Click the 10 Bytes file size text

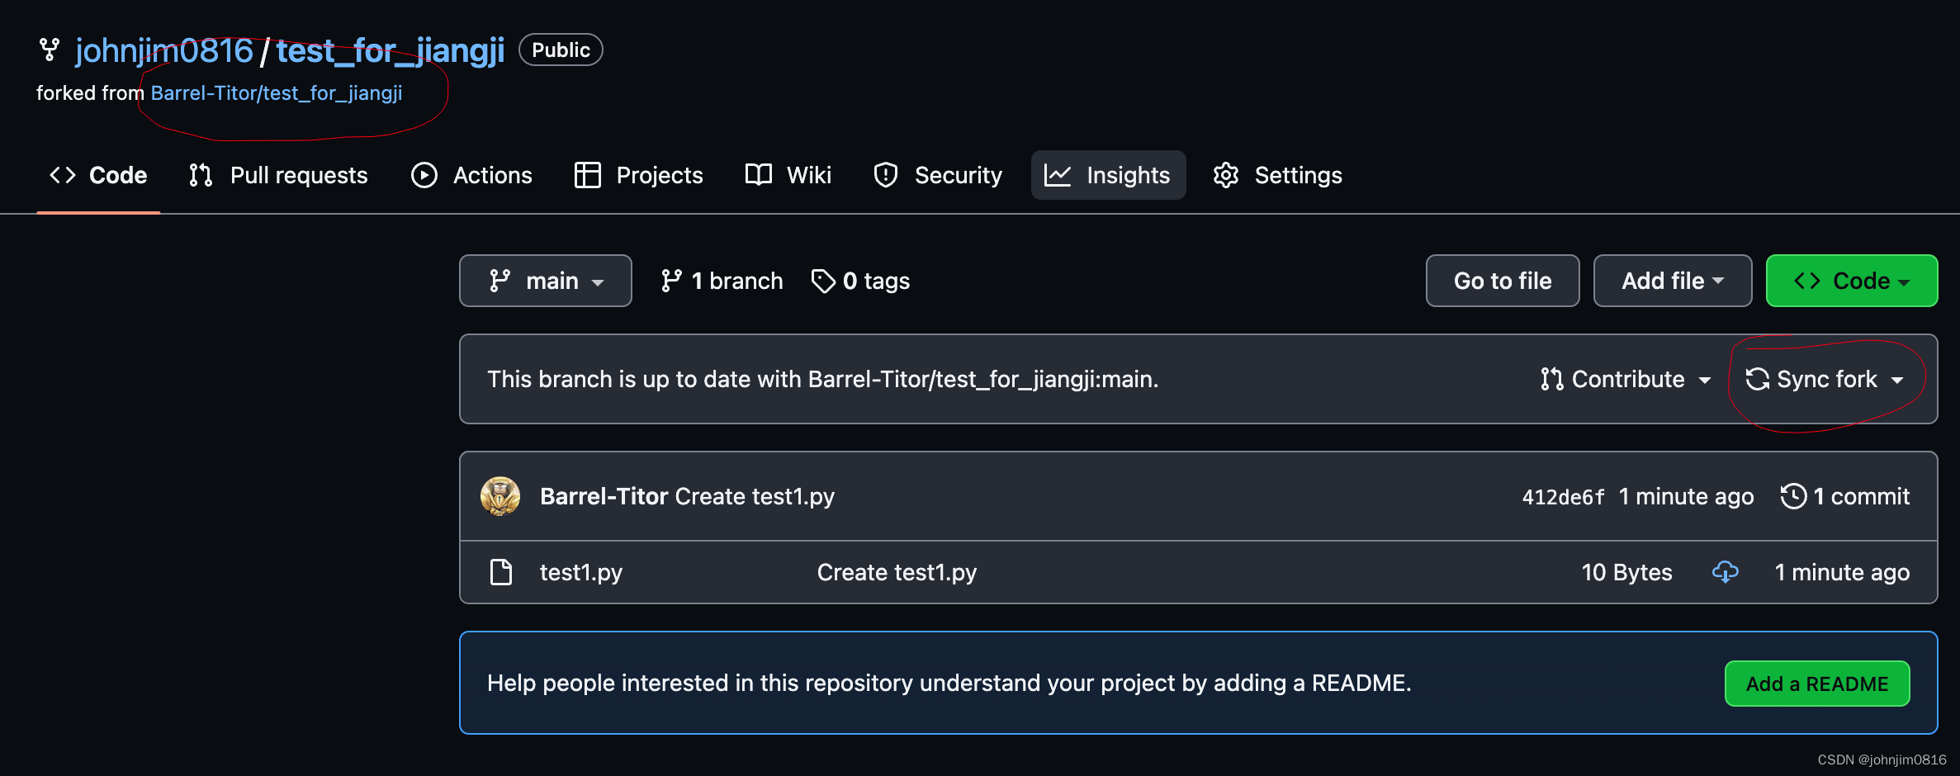[1626, 572]
